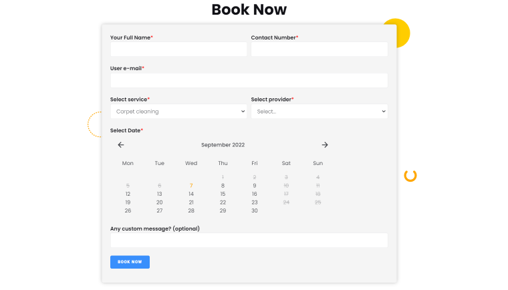The width and height of the screenshot is (508, 290).
Task: Select Monday September 26 date
Action: (128, 210)
